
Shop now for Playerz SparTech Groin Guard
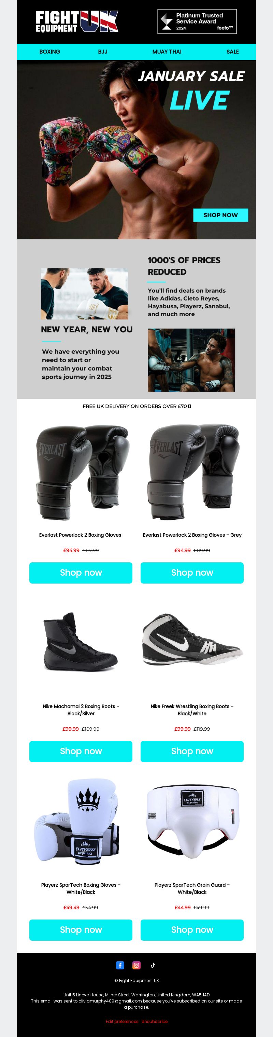pos(192,929)
